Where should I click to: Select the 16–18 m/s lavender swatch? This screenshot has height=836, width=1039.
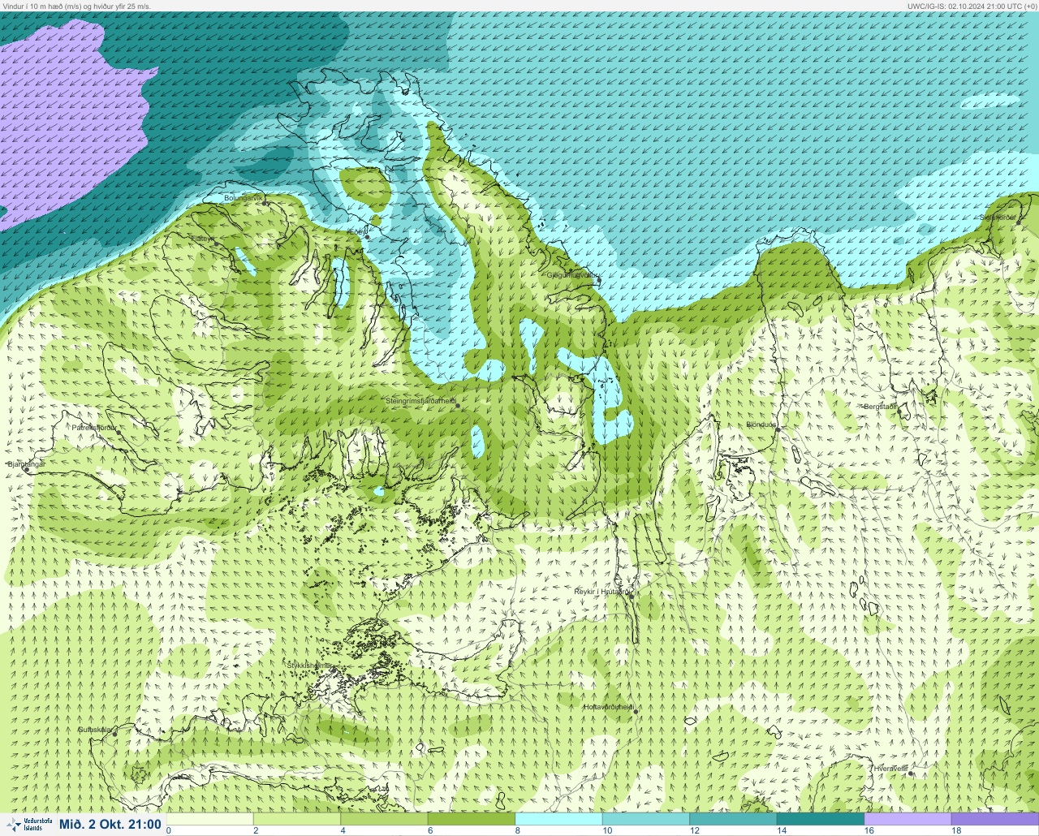click(908, 819)
